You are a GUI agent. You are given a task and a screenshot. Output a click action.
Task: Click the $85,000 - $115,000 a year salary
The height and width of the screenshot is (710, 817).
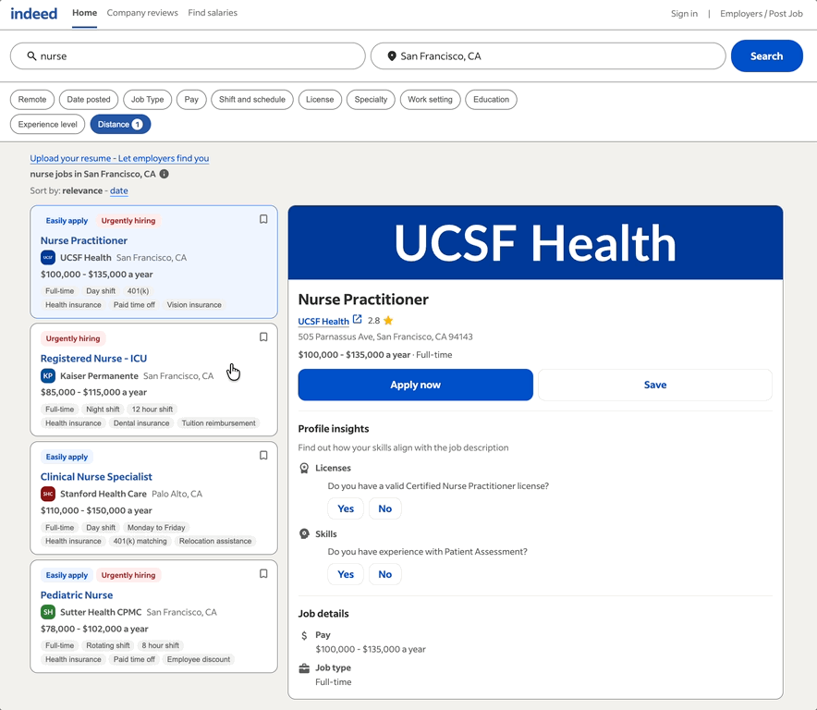point(93,392)
